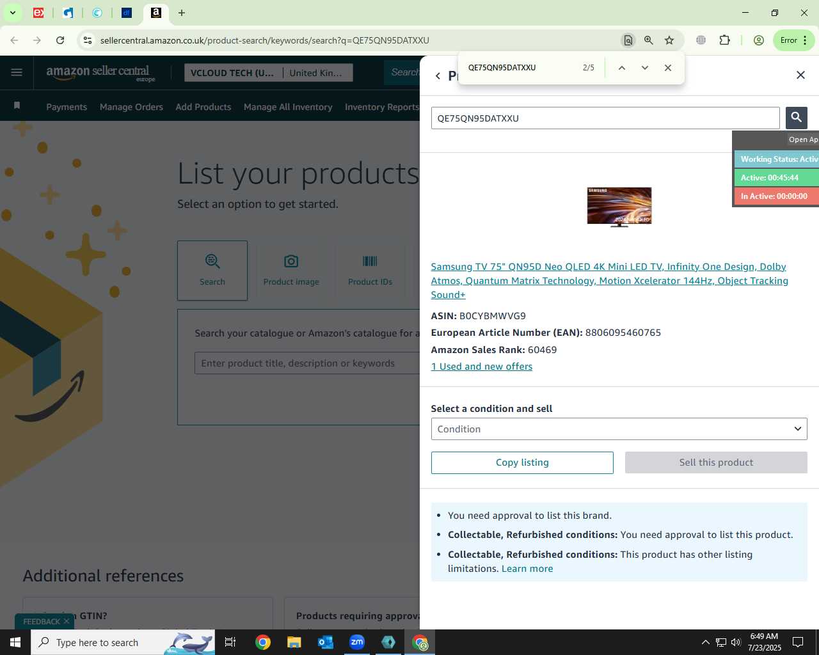This screenshot has height=655, width=819.
Task: Reload the current page
Action: point(60,40)
